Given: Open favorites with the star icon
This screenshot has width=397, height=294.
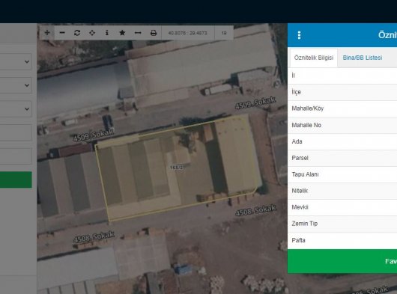Looking at the screenshot, I should click(122, 33).
